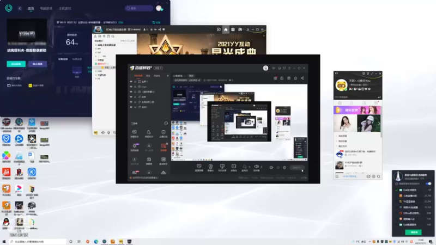Open YY channel home icon
436x245 pixels.
point(226,29)
